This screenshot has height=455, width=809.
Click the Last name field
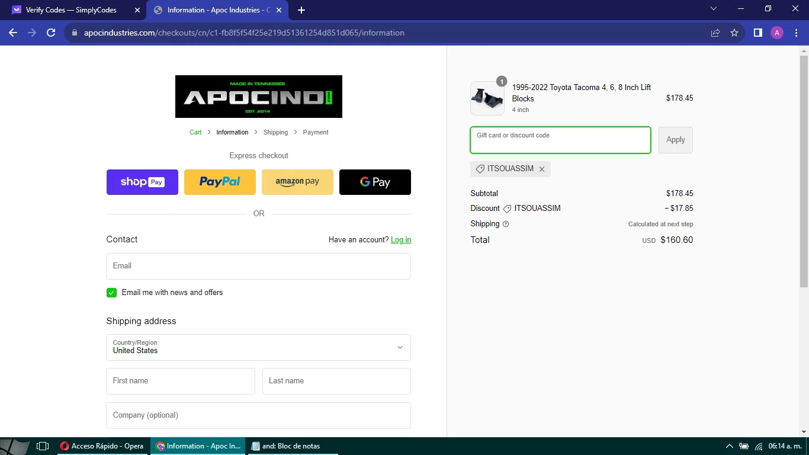pyautogui.click(x=336, y=381)
